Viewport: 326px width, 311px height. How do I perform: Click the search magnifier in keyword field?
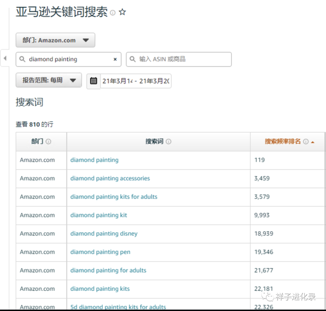tap(22, 59)
